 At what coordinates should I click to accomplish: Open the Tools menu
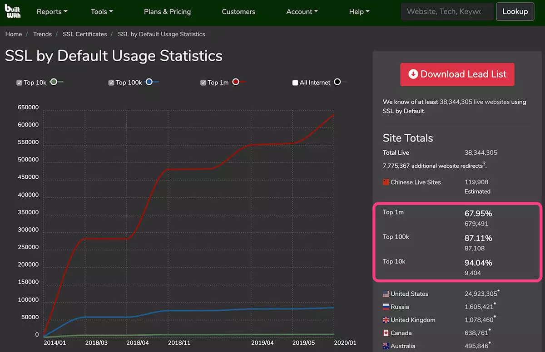click(x=101, y=11)
